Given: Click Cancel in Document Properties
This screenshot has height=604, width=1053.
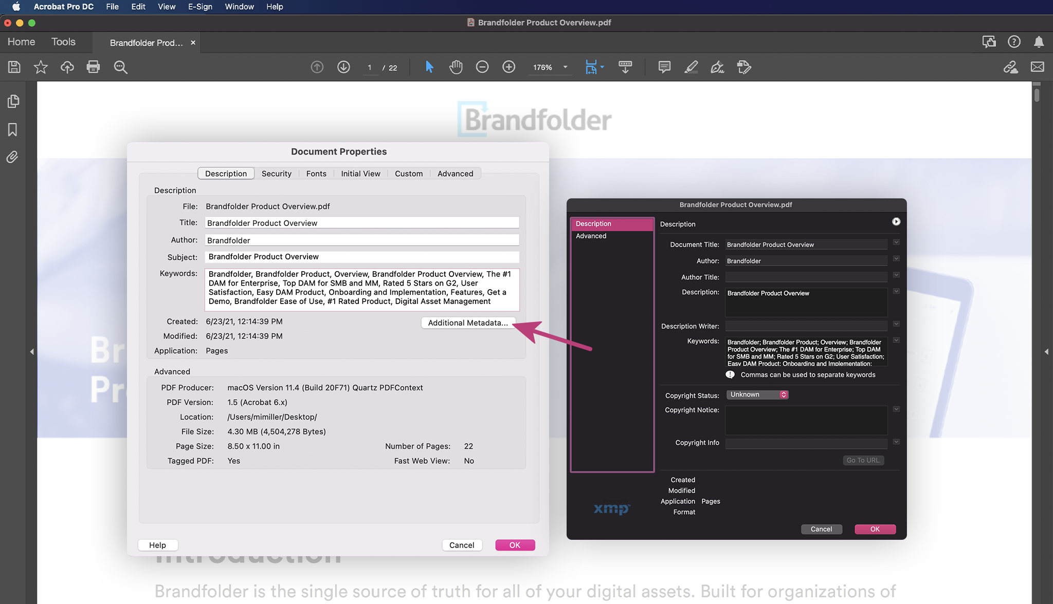Looking at the screenshot, I should click(462, 545).
